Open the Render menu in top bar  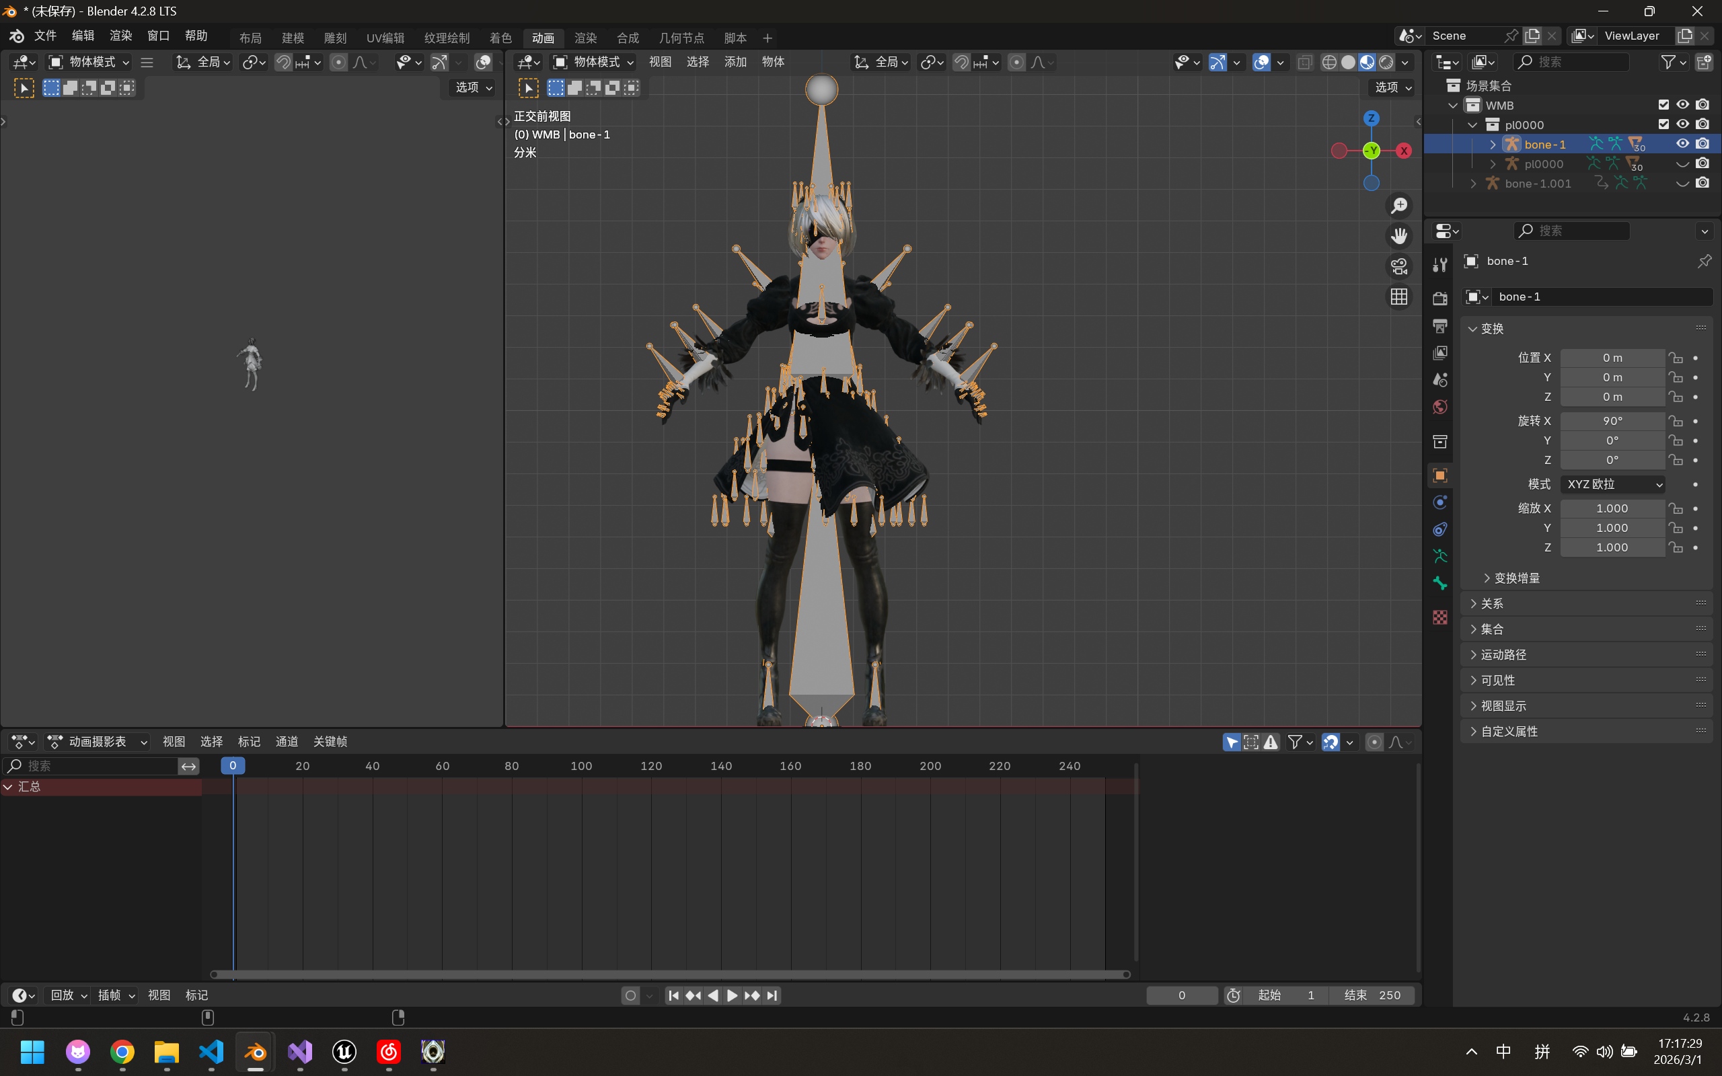click(120, 36)
